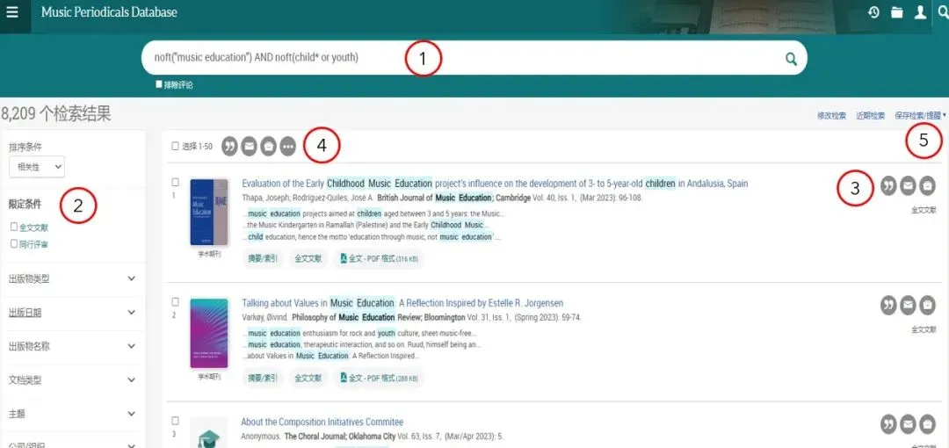This screenshot has width=949, height=448.
Task: Save the Talking about Values article
Action: coord(927,306)
